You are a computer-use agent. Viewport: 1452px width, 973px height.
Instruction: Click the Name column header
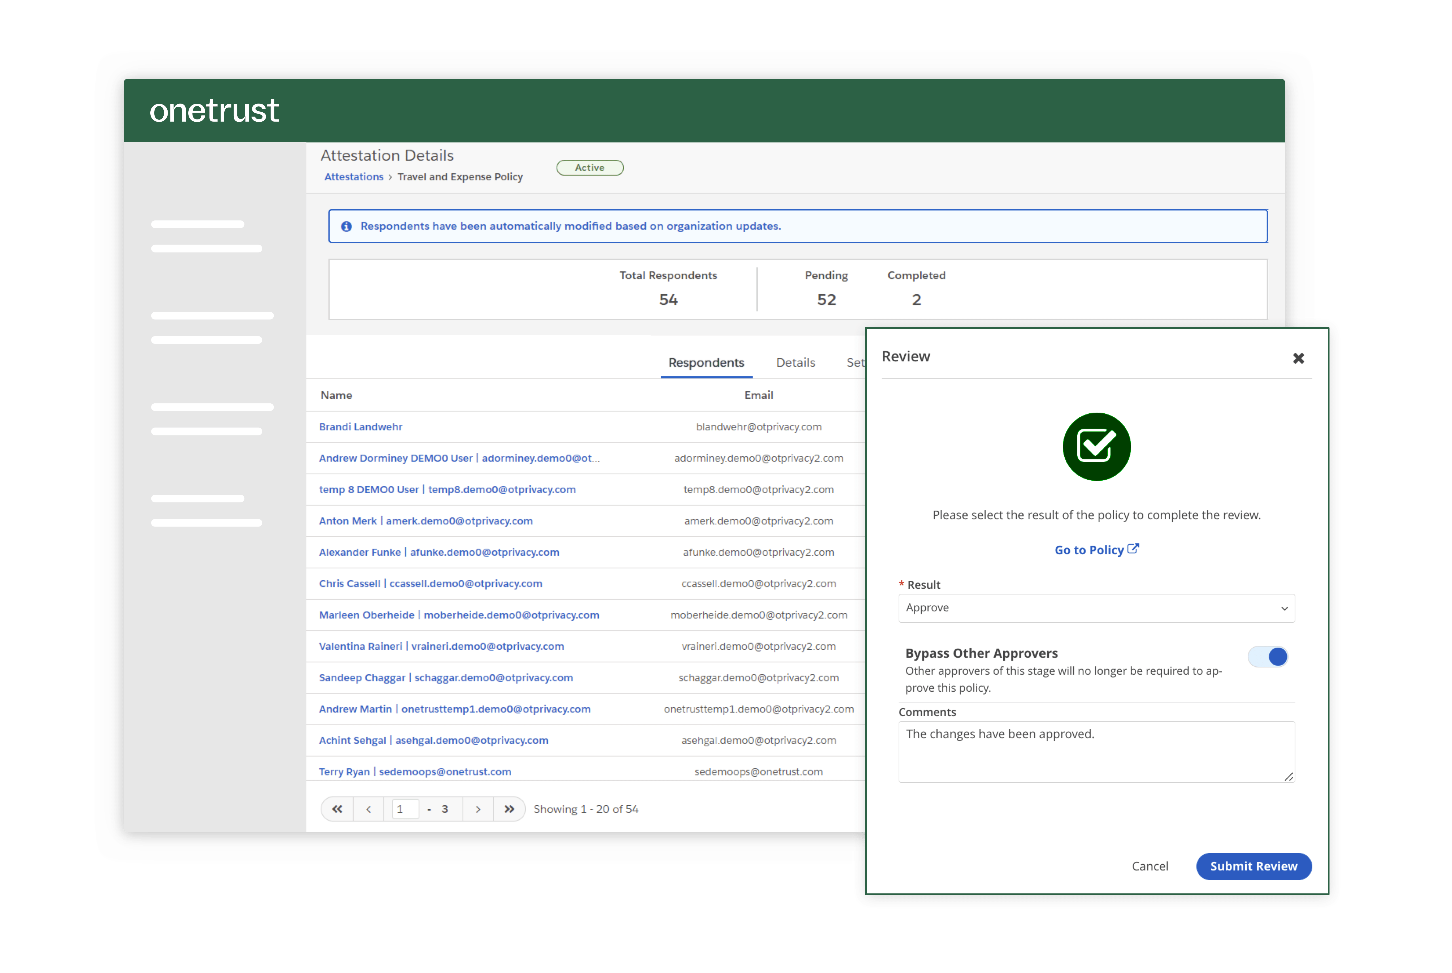pos(336,395)
